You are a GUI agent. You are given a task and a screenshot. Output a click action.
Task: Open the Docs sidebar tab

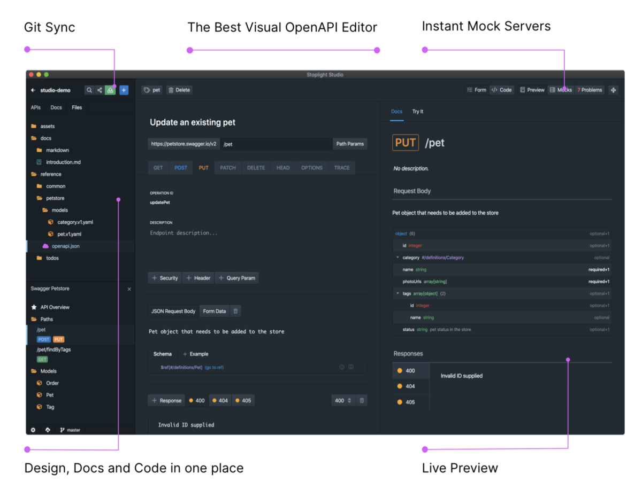[x=56, y=107]
